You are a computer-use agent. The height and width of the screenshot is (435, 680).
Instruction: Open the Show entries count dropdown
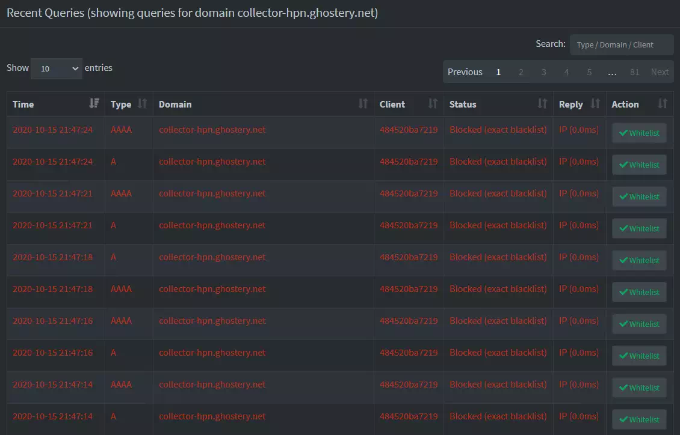[57, 68]
